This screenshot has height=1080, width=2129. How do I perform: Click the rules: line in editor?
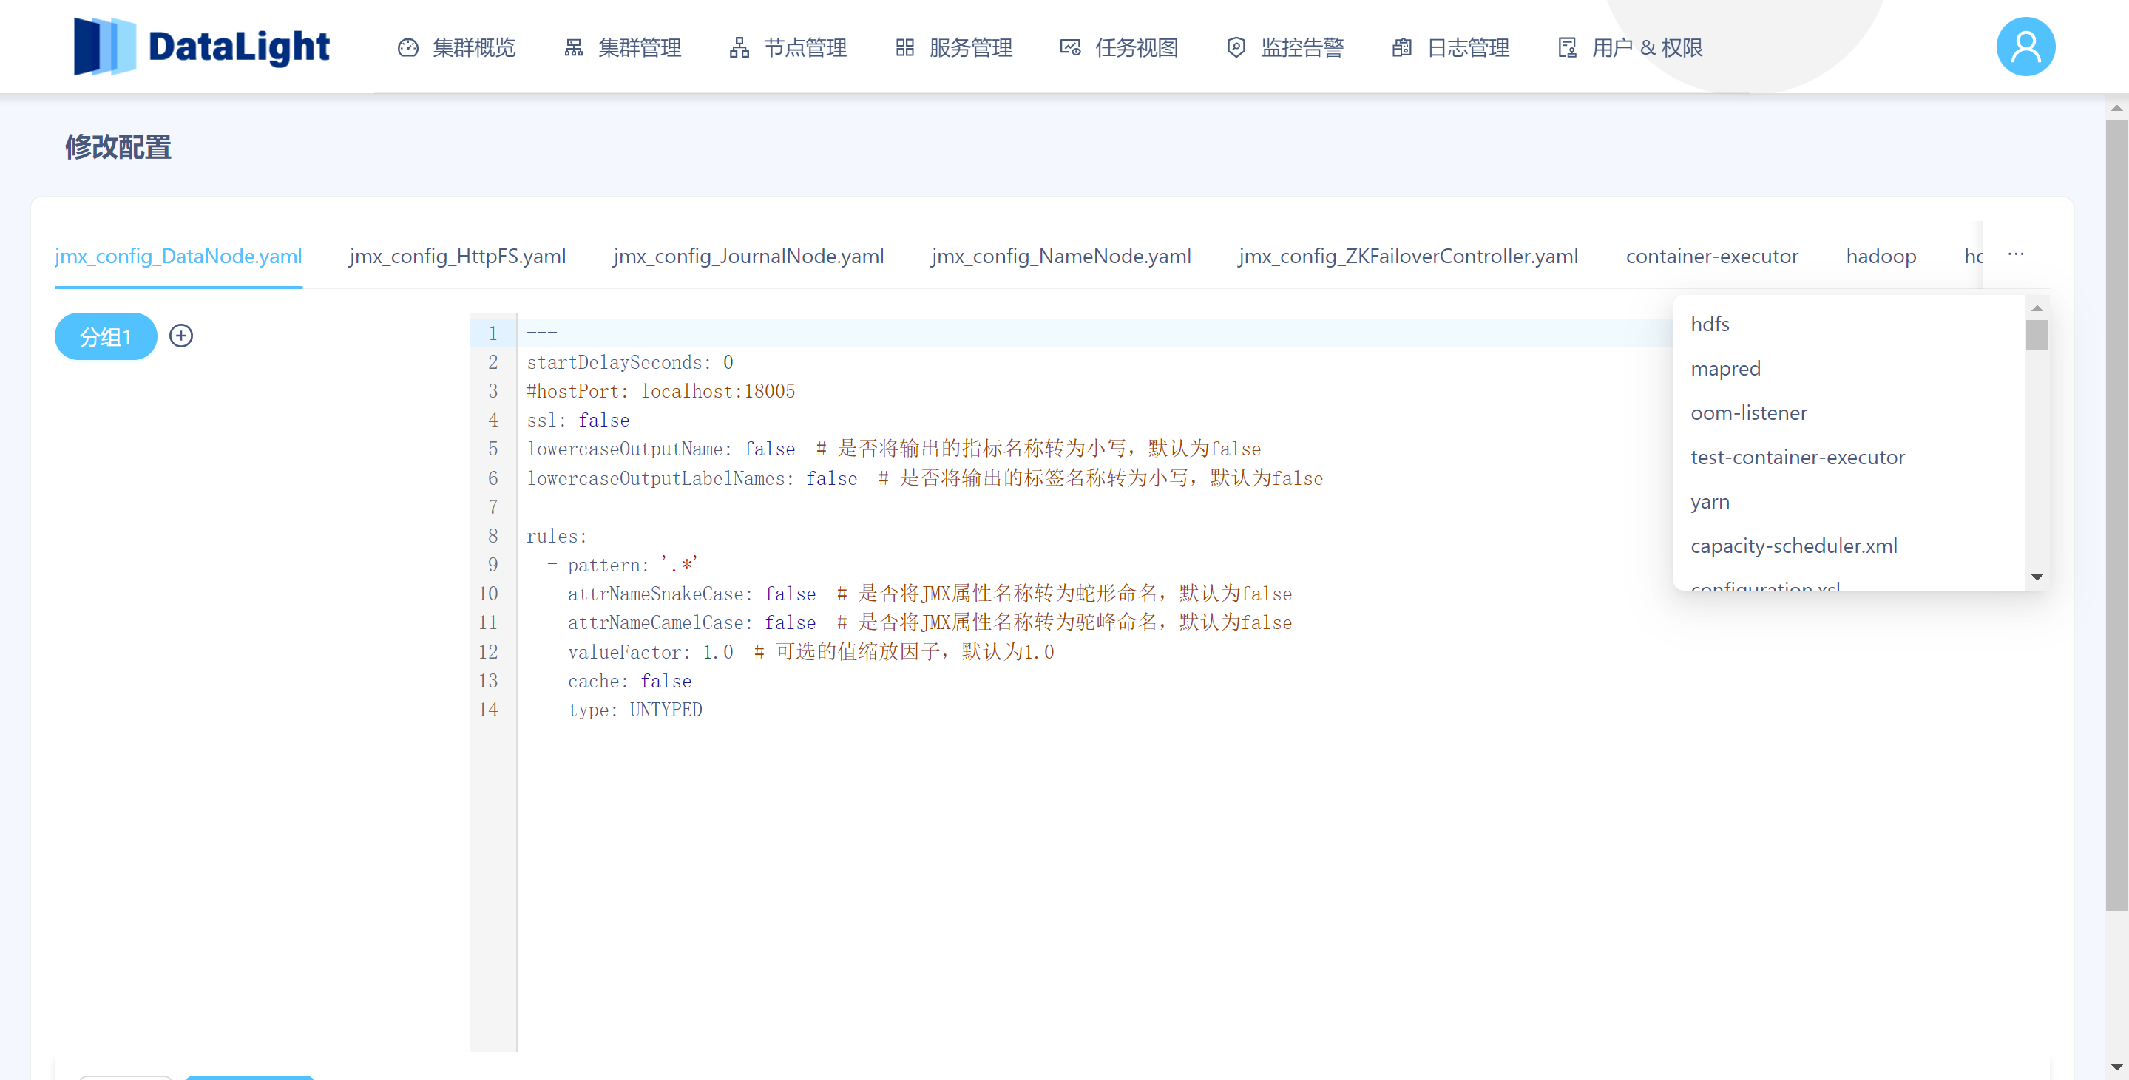point(556,536)
